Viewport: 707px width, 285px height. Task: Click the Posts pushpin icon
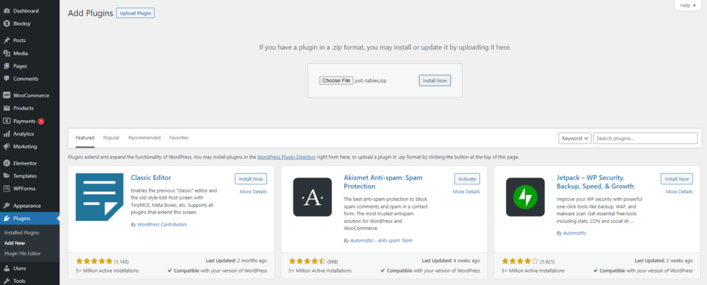(x=6, y=40)
